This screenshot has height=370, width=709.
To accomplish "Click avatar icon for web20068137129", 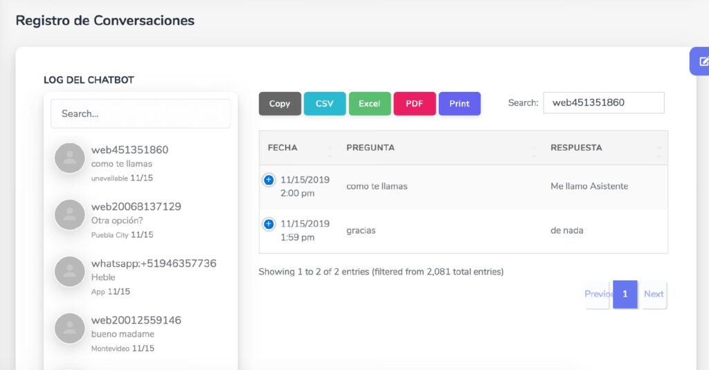I will tap(70, 215).
